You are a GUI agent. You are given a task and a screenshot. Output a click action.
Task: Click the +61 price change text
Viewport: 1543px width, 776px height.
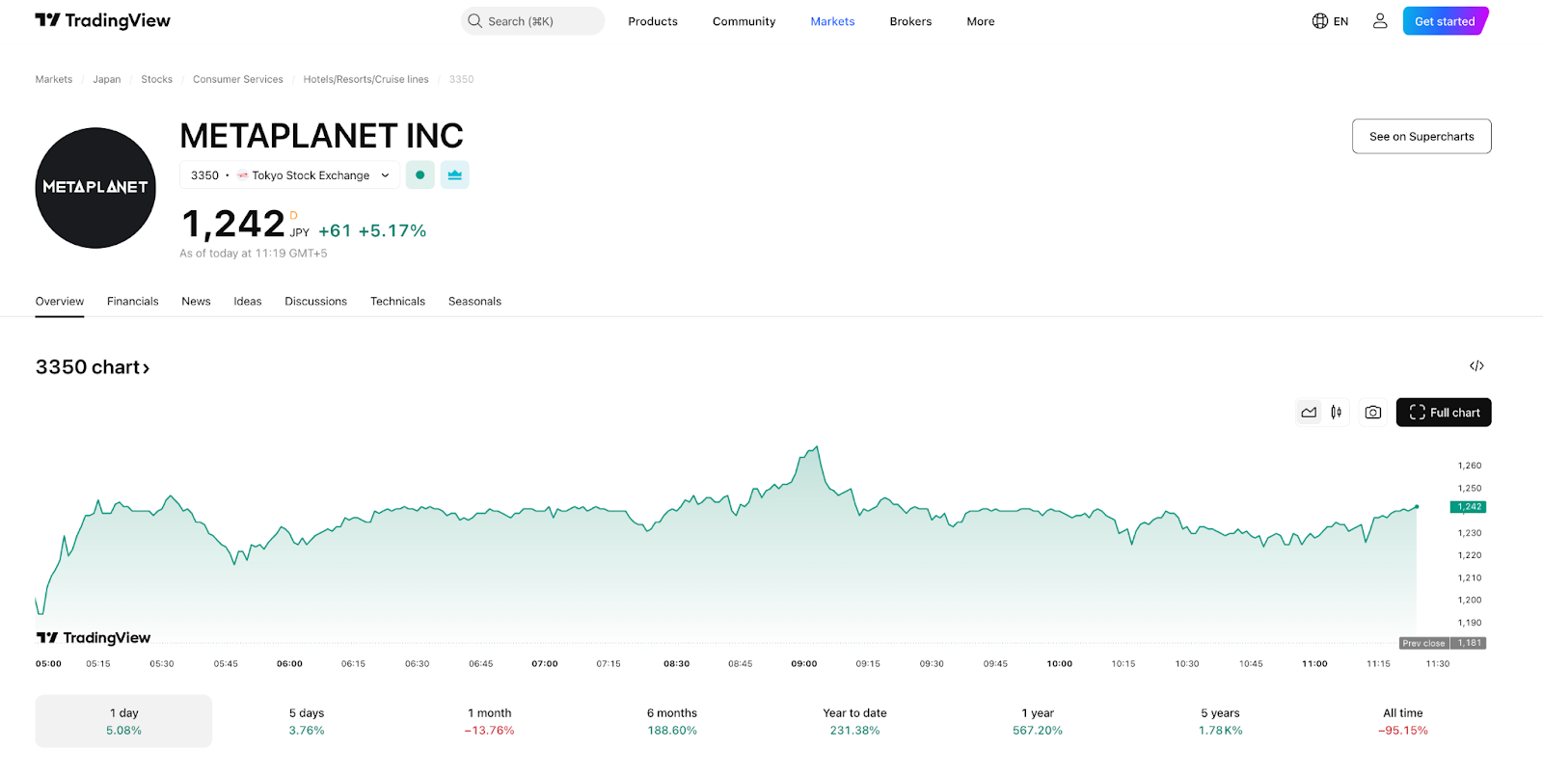[335, 231]
